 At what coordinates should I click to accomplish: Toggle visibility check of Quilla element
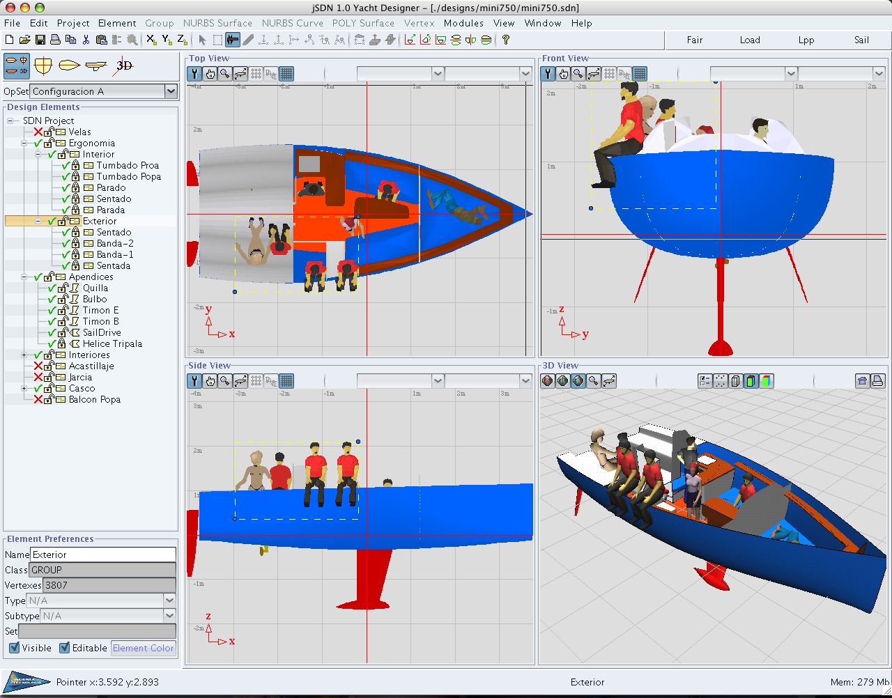click(x=52, y=288)
